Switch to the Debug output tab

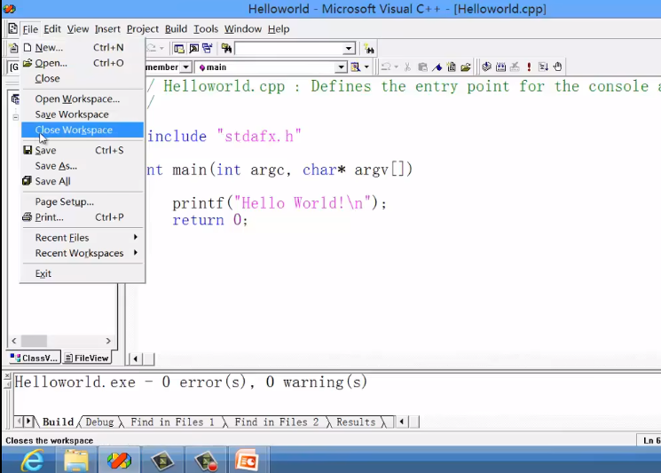coord(99,422)
